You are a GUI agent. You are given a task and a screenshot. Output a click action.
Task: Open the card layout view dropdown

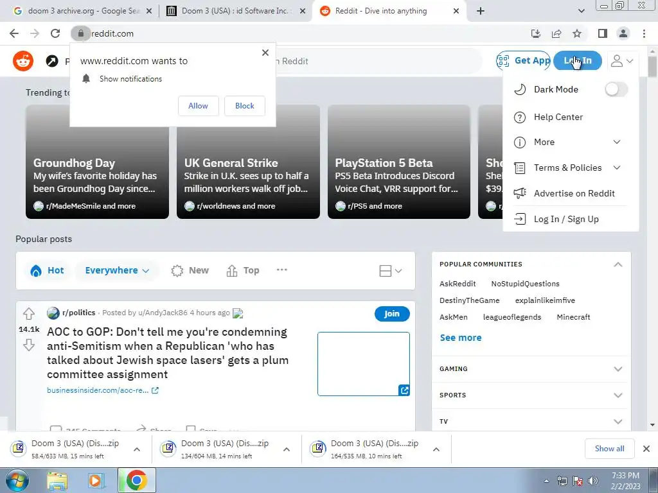[390, 271]
